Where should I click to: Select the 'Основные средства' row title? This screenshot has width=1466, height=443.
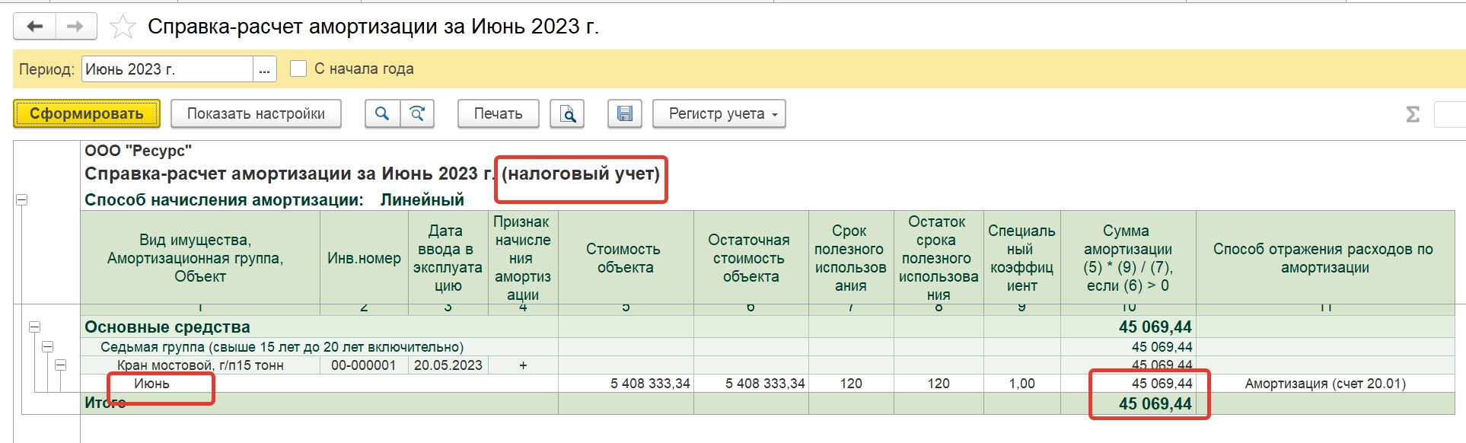[167, 327]
